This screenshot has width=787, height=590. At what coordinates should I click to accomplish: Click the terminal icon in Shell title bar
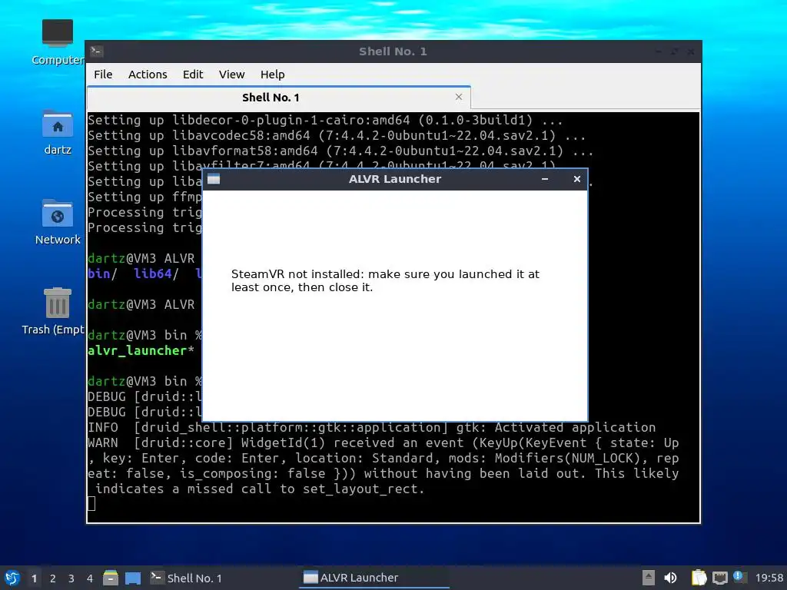click(x=97, y=51)
